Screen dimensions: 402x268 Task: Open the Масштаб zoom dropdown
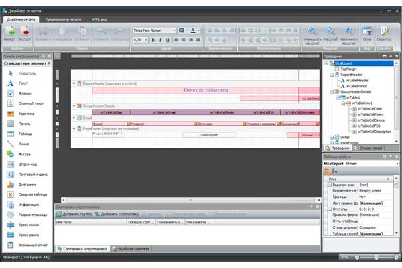330,43
